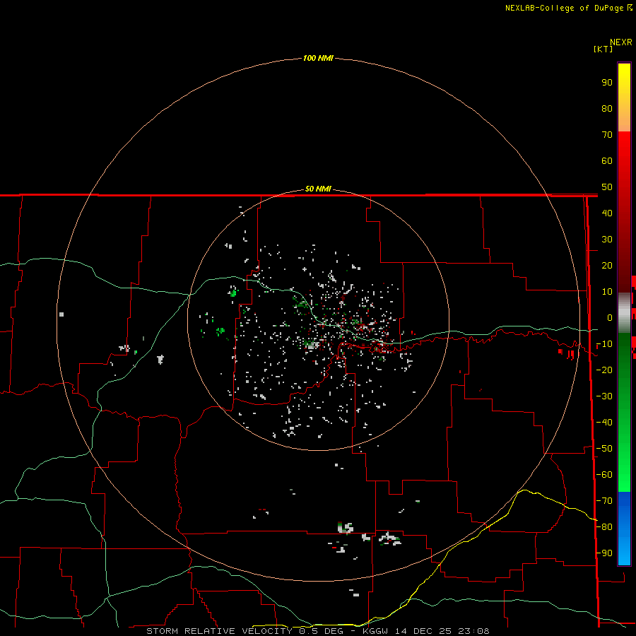Screen dimensions: 636x636
Task: Click the -40 knot label on scale
Action: point(604,423)
